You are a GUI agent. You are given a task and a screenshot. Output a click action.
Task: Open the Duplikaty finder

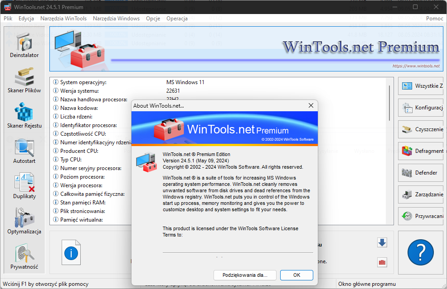pos(24,186)
